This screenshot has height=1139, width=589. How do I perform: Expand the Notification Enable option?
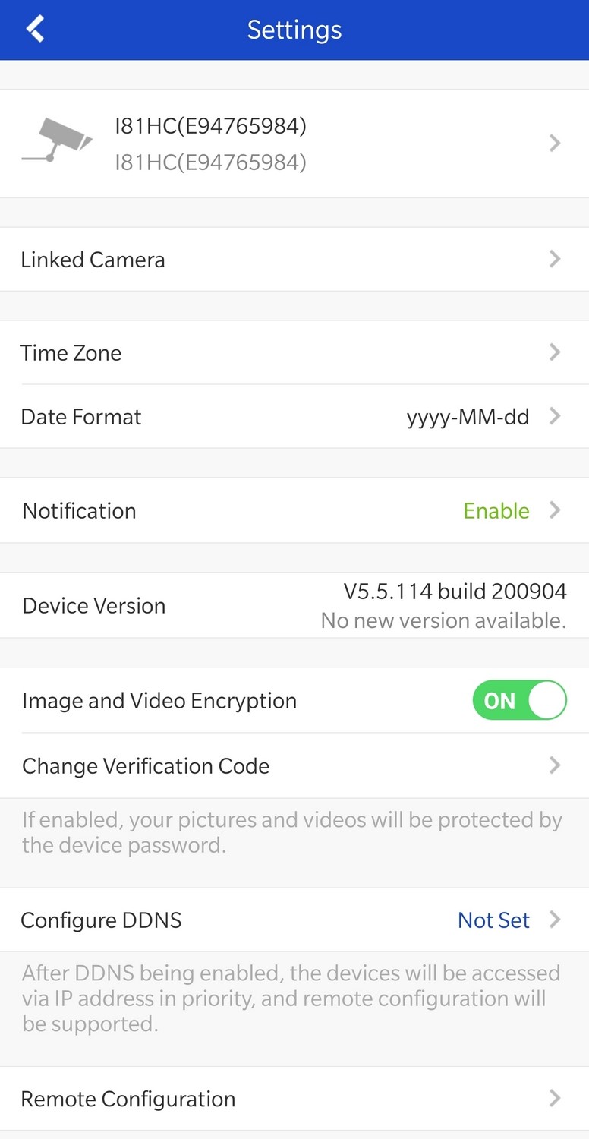pos(496,510)
